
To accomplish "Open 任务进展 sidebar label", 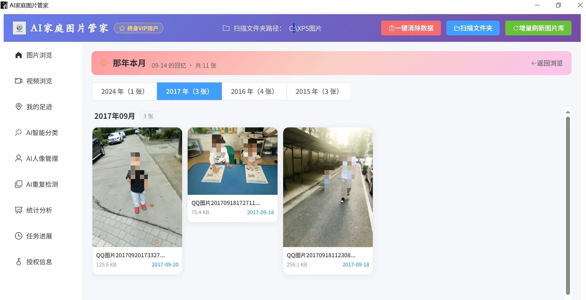I will pos(39,236).
